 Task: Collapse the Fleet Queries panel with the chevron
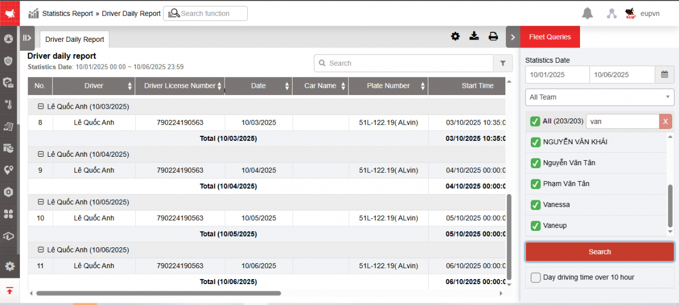point(513,37)
